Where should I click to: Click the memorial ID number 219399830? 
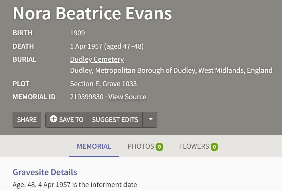tap(86, 97)
